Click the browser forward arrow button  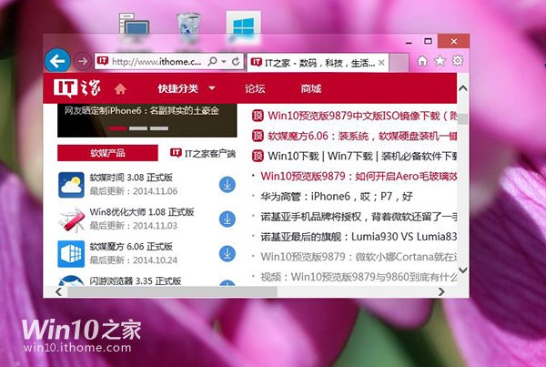coord(82,61)
